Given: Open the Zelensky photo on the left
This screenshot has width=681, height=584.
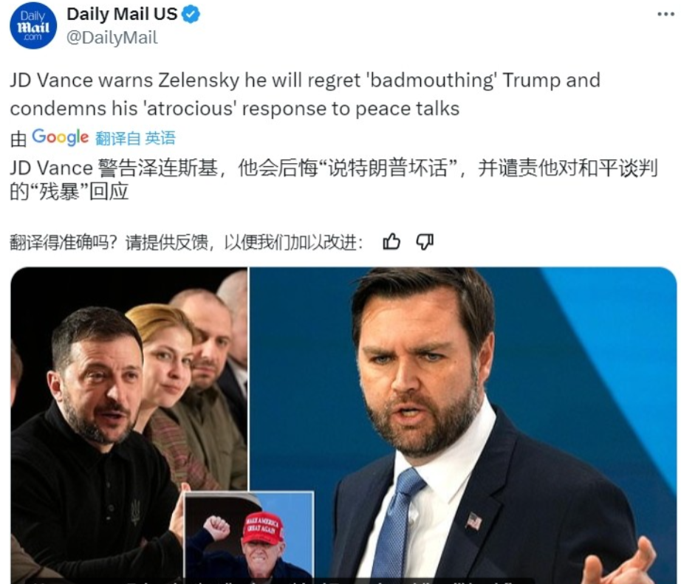Looking at the screenshot, I should pyautogui.click(x=129, y=425).
